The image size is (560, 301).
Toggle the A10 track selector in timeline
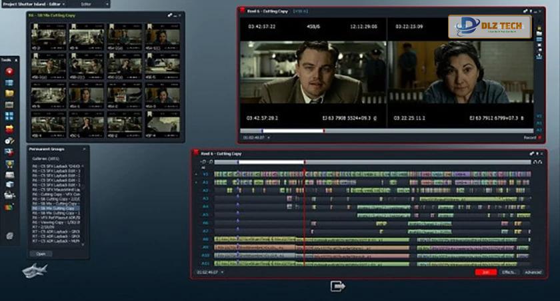205,255
